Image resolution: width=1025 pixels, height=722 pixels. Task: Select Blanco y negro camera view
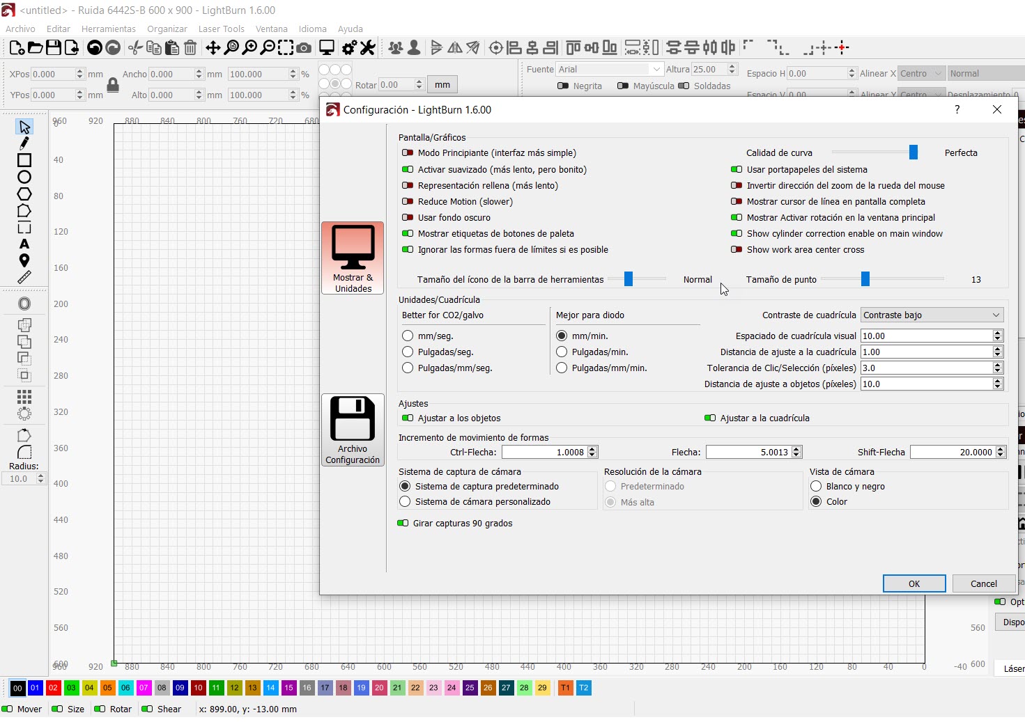coord(816,486)
